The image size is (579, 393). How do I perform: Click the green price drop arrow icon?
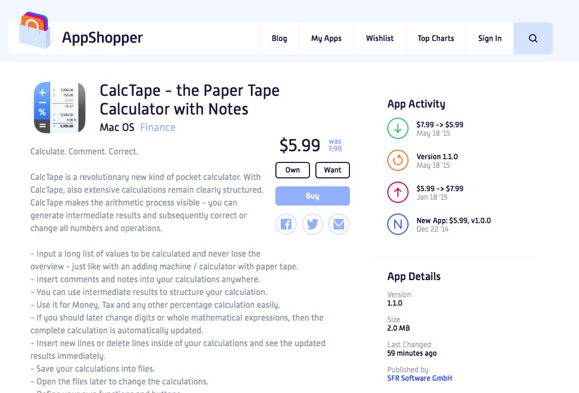point(398,128)
